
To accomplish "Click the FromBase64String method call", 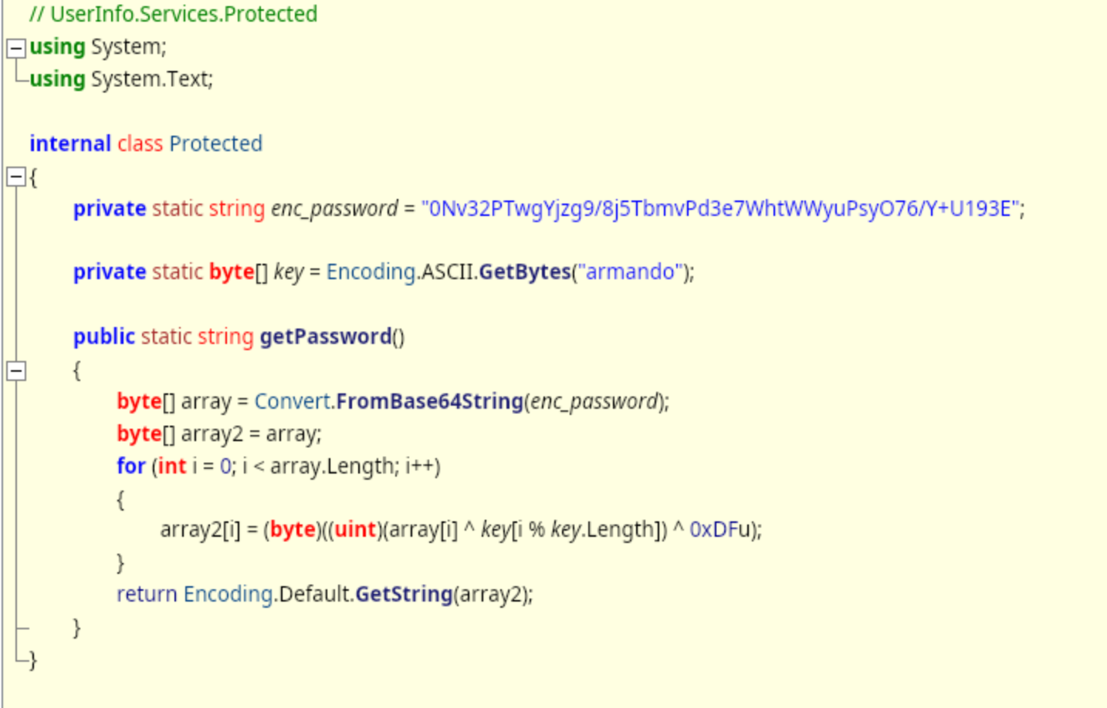I will pyautogui.click(x=429, y=401).
